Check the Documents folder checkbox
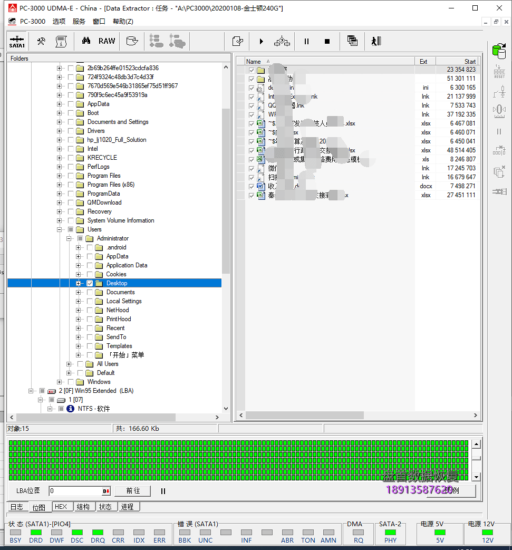The width and height of the screenshot is (512, 550). click(x=90, y=292)
